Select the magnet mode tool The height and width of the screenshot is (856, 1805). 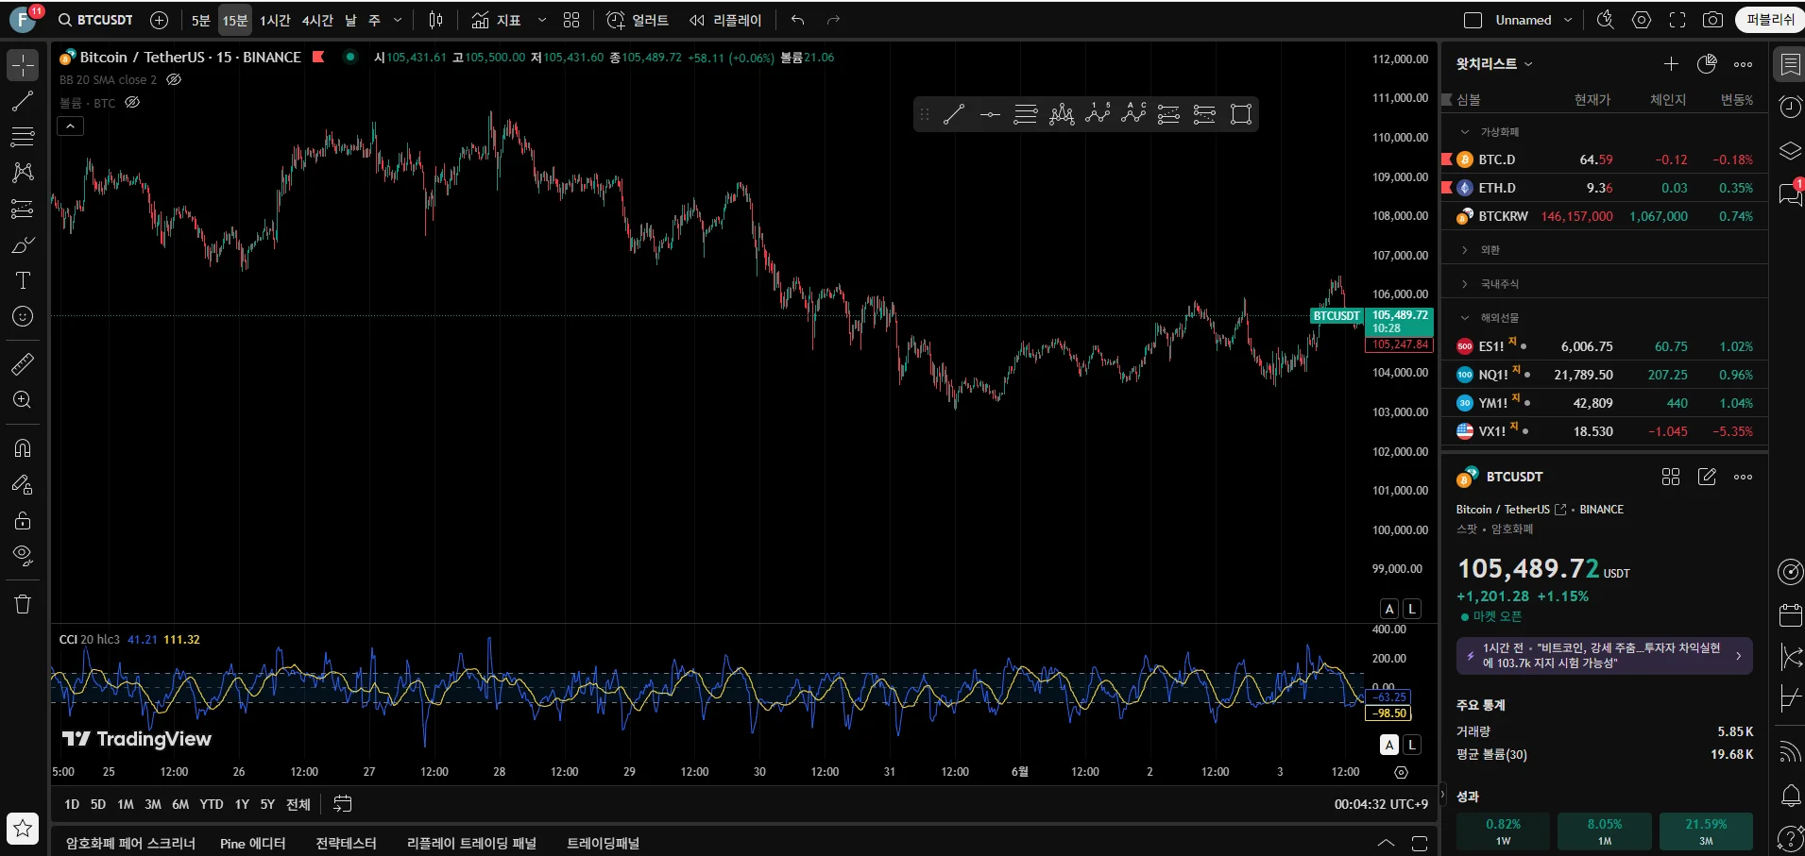(23, 448)
